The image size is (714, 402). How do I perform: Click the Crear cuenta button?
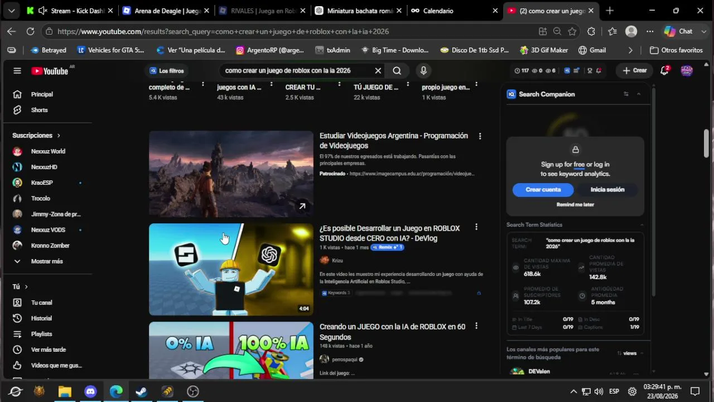pyautogui.click(x=543, y=190)
